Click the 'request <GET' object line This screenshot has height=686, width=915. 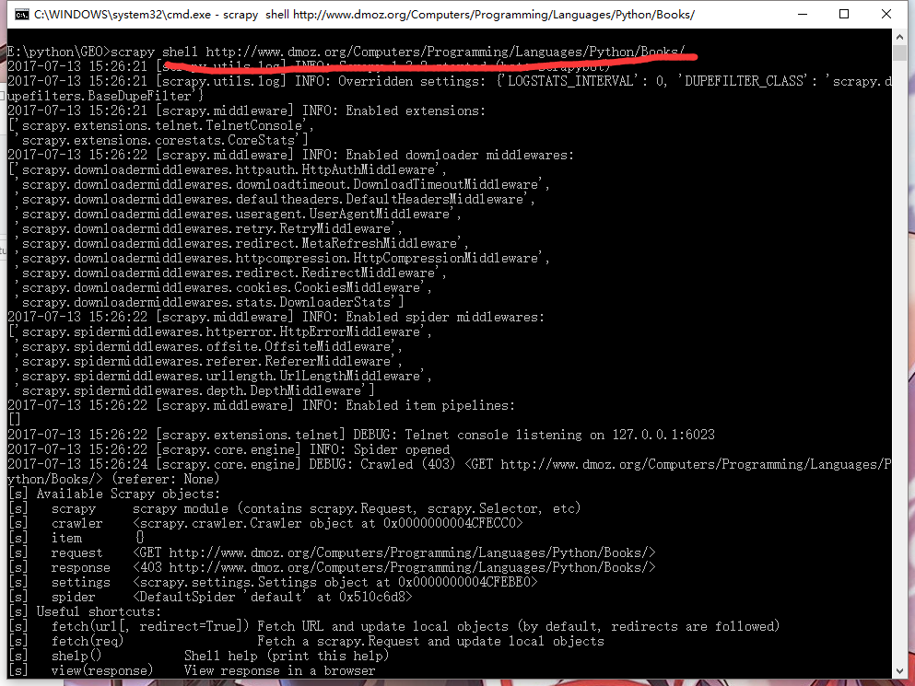332,552
